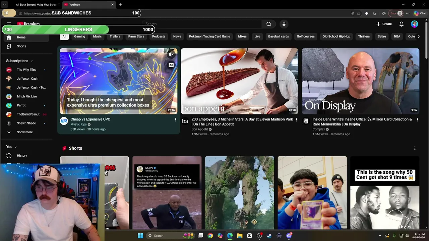
Task: Open the YouTube account avatar menu
Action: 415,24
